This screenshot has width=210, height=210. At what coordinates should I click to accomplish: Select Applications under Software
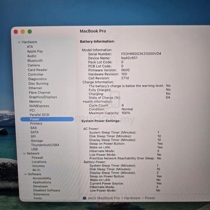click(x=42, y=182)
